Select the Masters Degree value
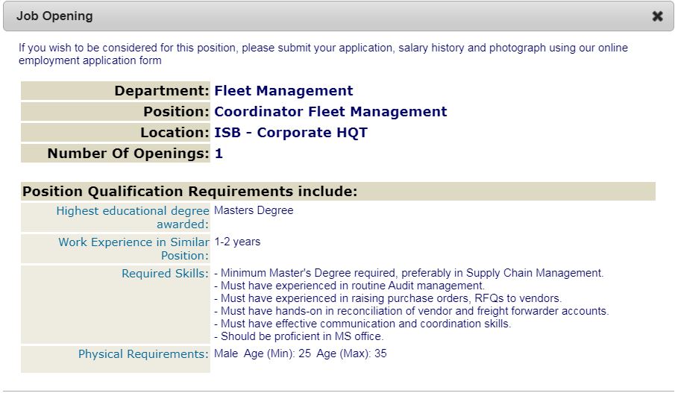675x393 pixels. (x=254, y=210)
